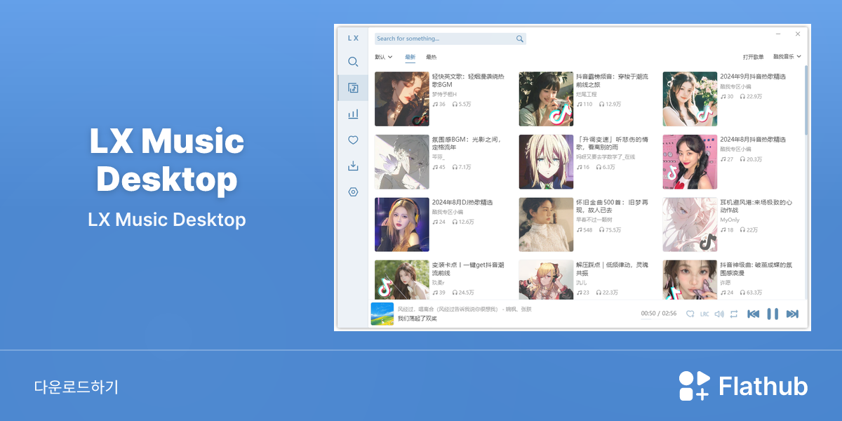The width and height of the screenshot is (842, 421).
Task: Open the 酷我音乐 source dropdown
Action: [x=787, y=57]
